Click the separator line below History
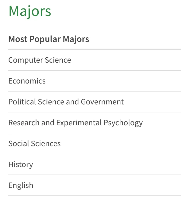181x198 pixels. click(x=95, y=175)
